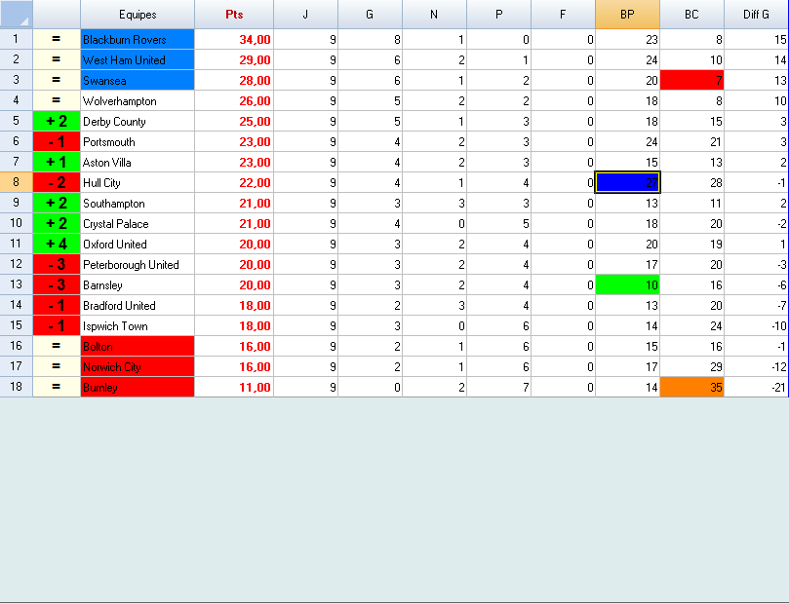Select row header 12
This screenshot has height=604, width=789.
click(17, 264)
